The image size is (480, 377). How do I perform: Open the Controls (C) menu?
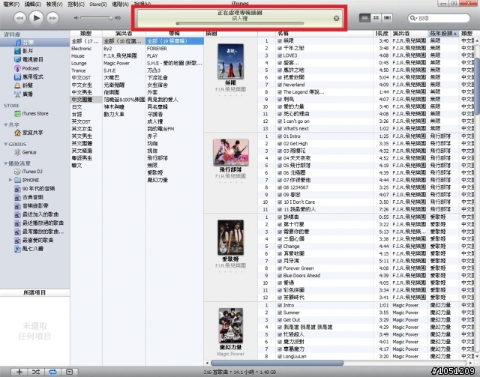click(76, 4)
